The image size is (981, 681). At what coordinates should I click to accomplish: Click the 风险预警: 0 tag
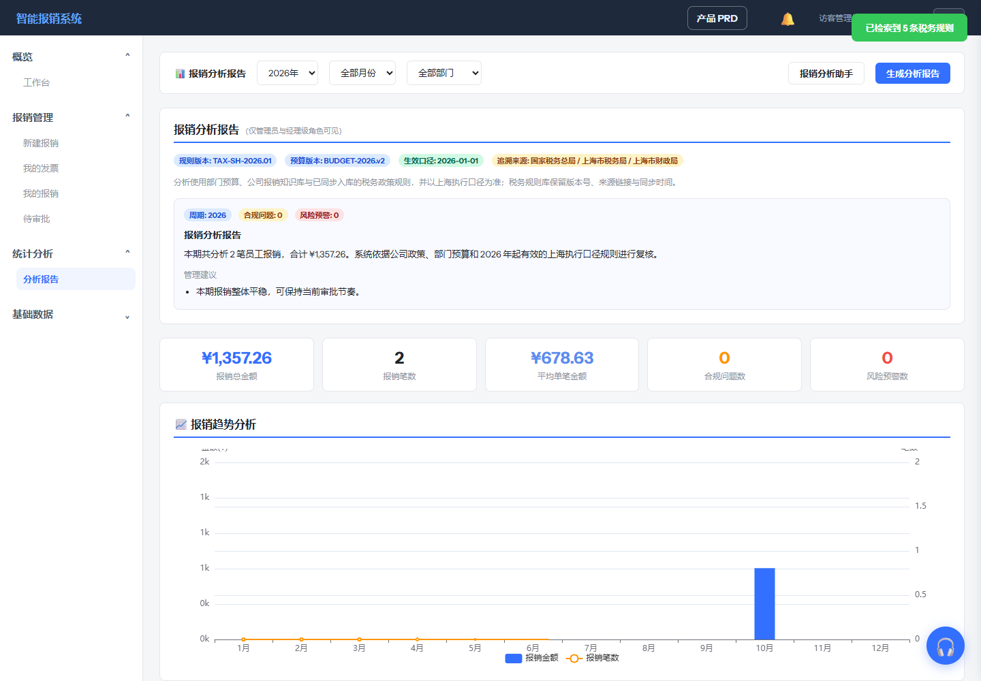pos(320,215)
